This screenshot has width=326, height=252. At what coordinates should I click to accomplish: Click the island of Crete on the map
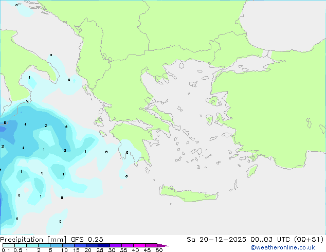[188, 194]
